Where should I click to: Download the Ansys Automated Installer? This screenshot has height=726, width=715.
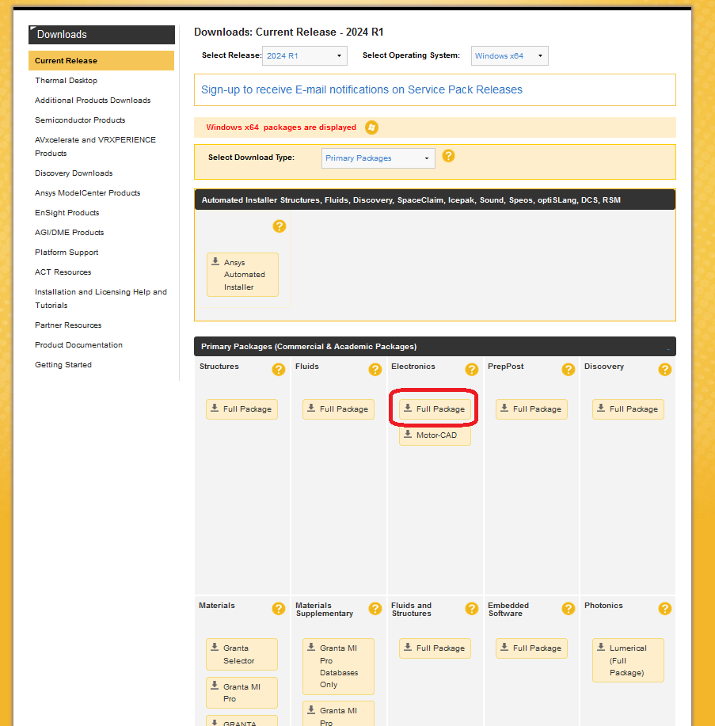coord(242,275)
